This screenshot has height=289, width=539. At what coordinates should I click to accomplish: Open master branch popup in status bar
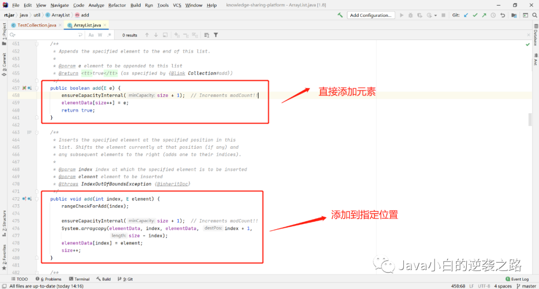[526, 286]
